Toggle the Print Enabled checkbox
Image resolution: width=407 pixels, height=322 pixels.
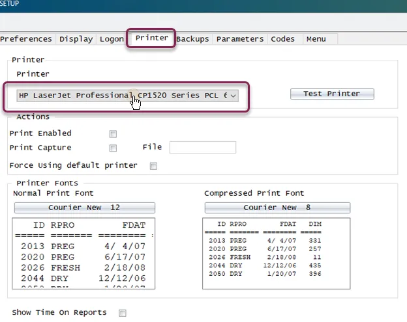[x=113, y=134]
